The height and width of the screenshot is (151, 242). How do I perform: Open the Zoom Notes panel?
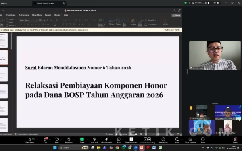pos(177,140)
